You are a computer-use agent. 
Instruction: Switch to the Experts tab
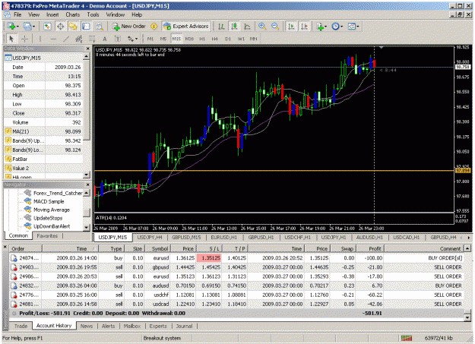tap(158, 326)
